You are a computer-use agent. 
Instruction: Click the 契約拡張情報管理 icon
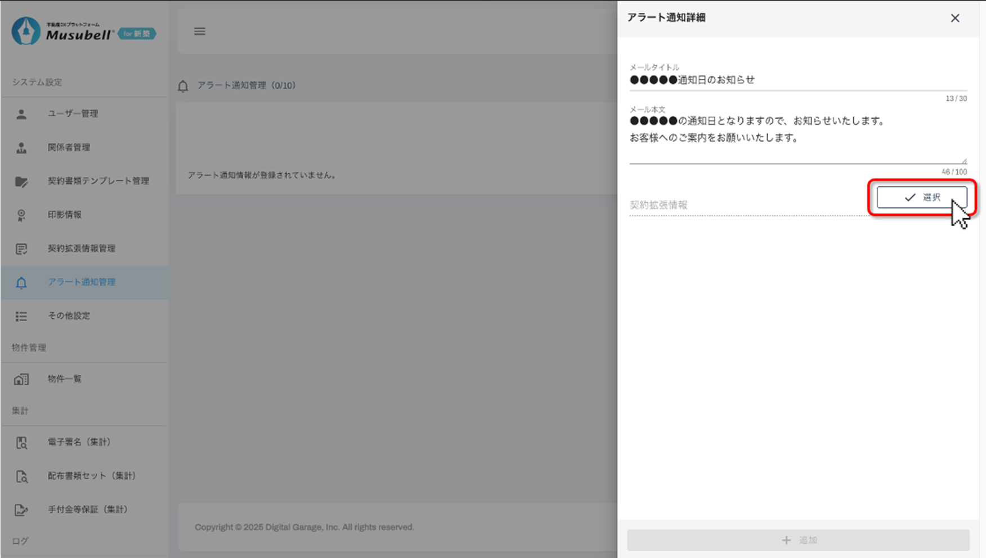coord(21,249)
